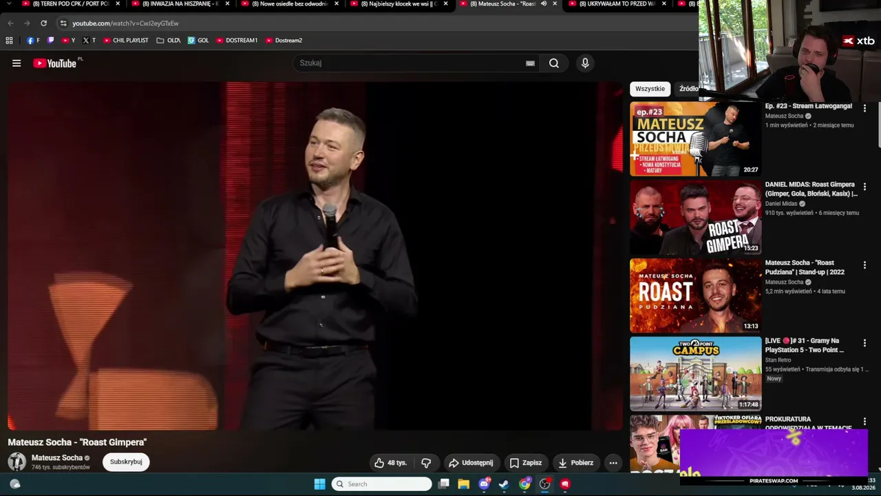
Task: Open the Windows Start menu
Action: pyautogui.click(x=320, y=484)
